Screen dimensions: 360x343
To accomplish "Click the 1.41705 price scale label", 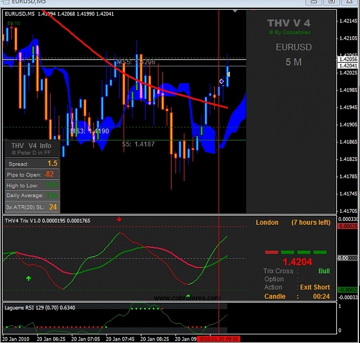I will point(348,211).
